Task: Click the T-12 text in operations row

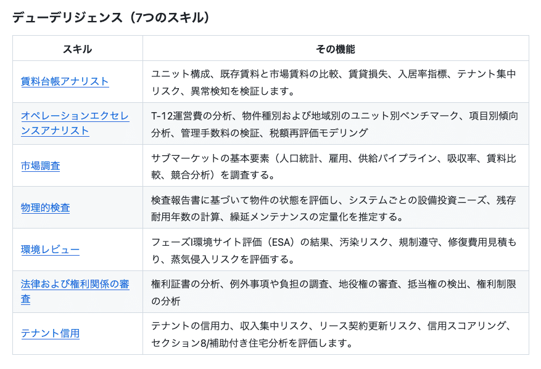Action: (162, 115)
